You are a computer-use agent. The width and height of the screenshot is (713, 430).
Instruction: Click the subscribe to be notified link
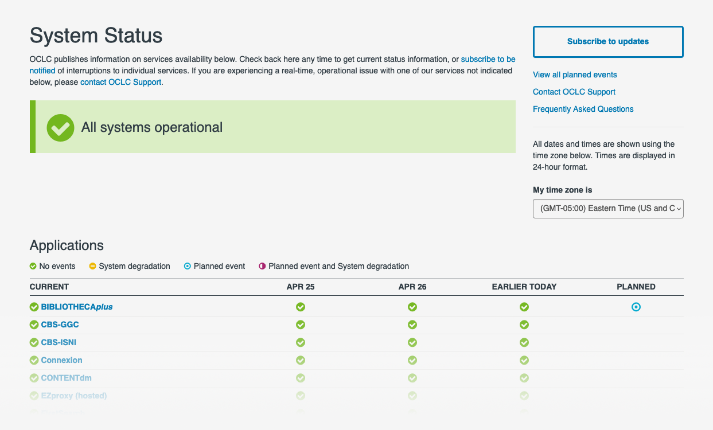488,59
